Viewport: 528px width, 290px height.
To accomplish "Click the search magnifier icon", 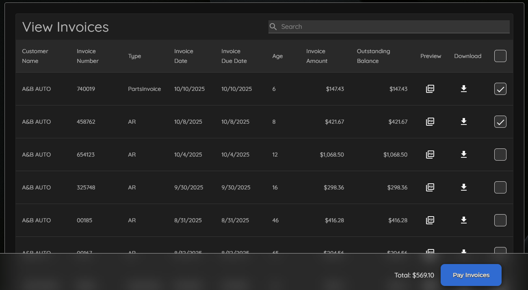I will click(x=273, y=27).
